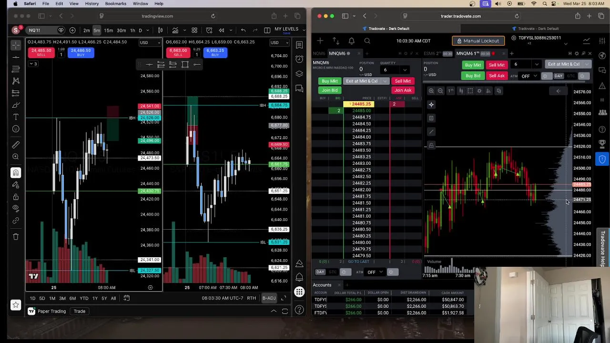Toggle hide all drawings eye icon
Screen dimensions: 610x343
tap(16, 208)
